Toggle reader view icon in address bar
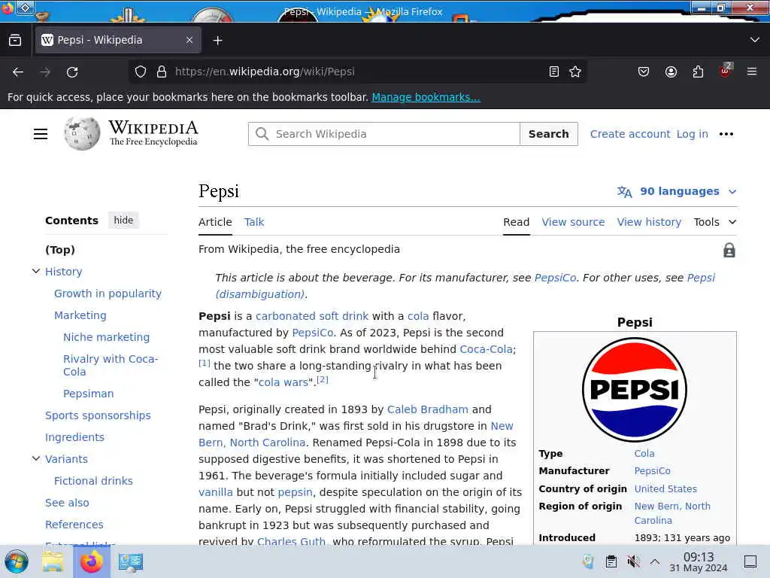 pos(554,71)
